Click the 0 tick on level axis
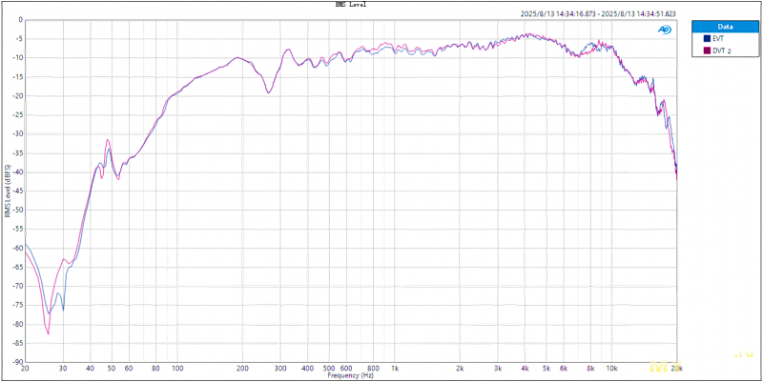Viewport: 763px width, 382px height. point(20,20)
